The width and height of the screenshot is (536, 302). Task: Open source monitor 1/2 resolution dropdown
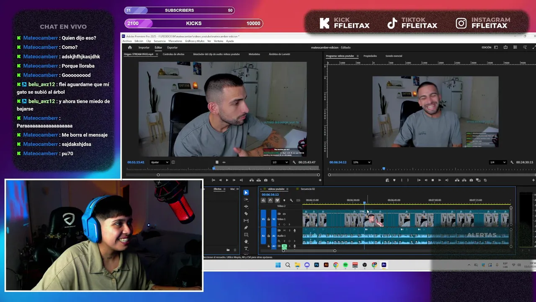281,162
